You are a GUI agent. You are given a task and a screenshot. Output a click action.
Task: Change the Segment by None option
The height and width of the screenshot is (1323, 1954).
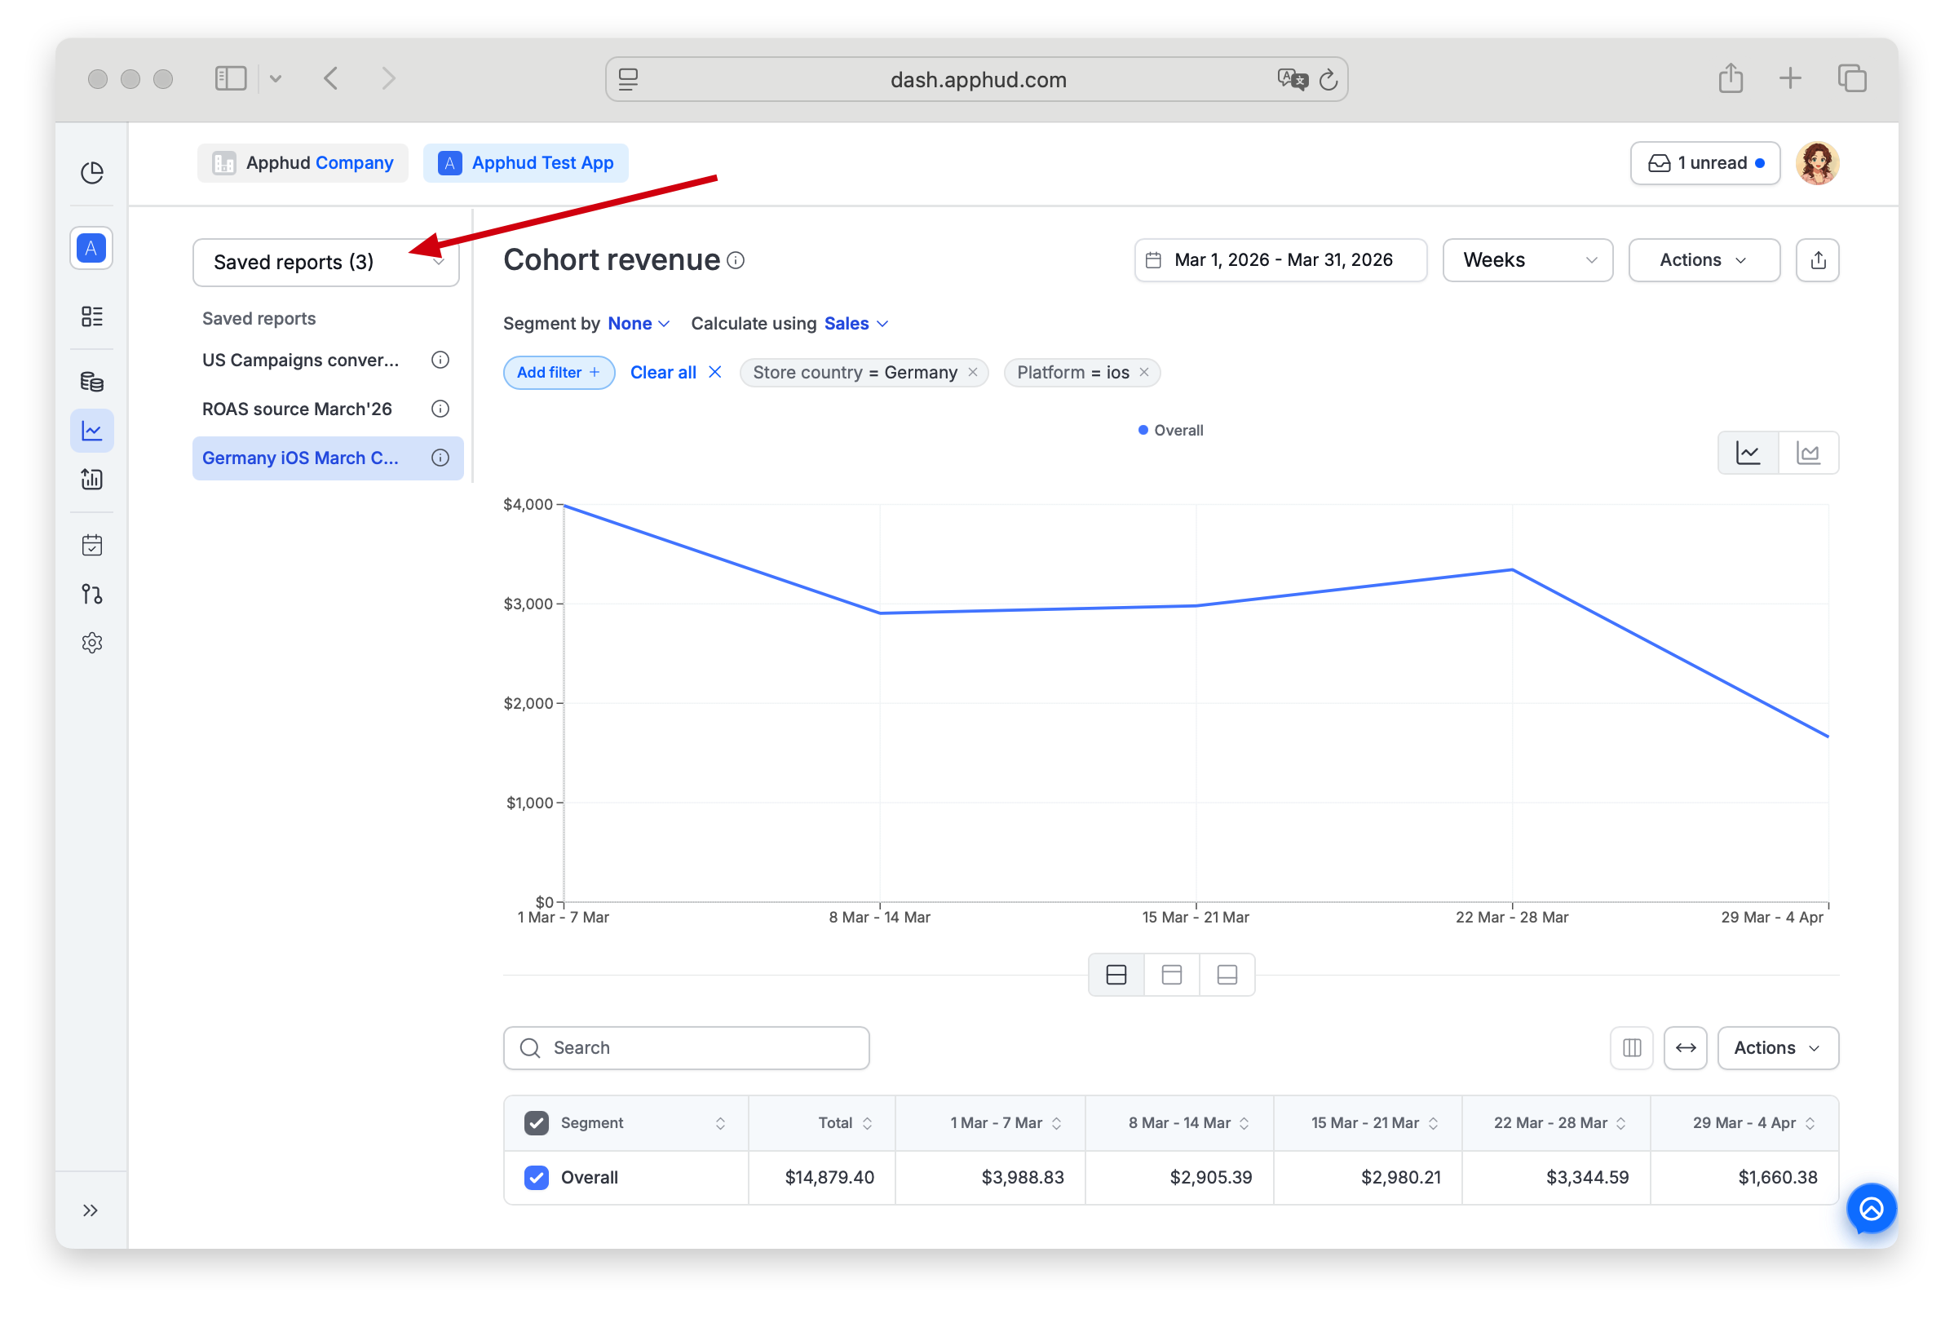639,324
